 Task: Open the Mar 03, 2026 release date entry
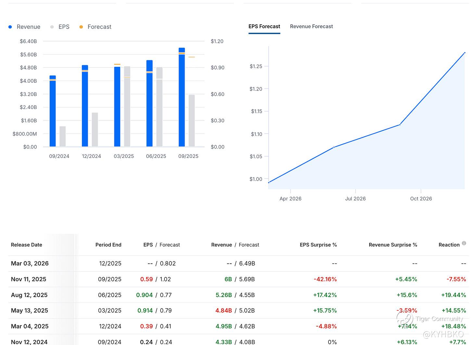(30, 263)
